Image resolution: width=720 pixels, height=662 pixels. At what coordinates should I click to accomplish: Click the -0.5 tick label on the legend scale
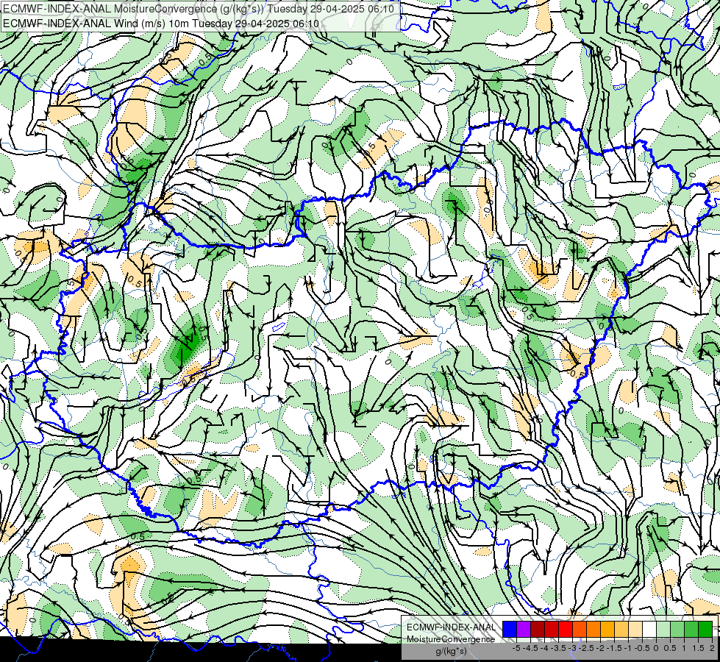tap(642, 648)
